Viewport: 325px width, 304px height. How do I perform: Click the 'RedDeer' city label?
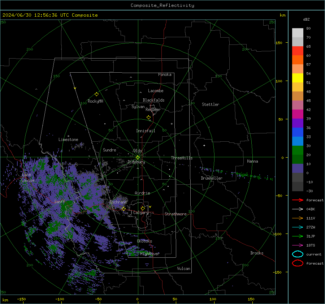(x=153, y=110)
